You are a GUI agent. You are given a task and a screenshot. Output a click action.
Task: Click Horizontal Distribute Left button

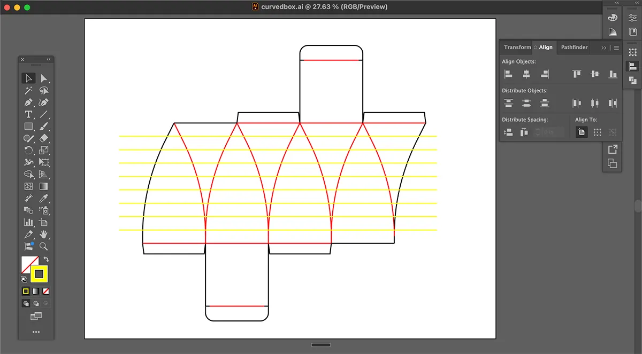(x=576, y=103)
